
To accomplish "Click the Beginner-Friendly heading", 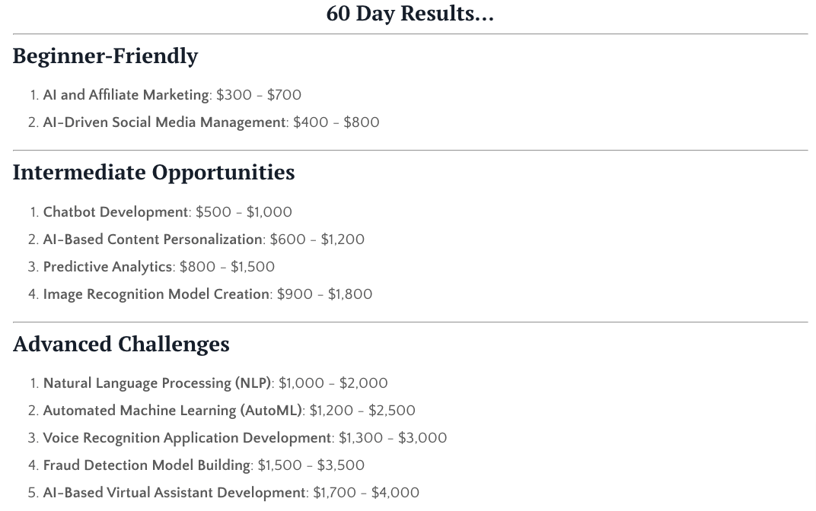I will point(105,56).
